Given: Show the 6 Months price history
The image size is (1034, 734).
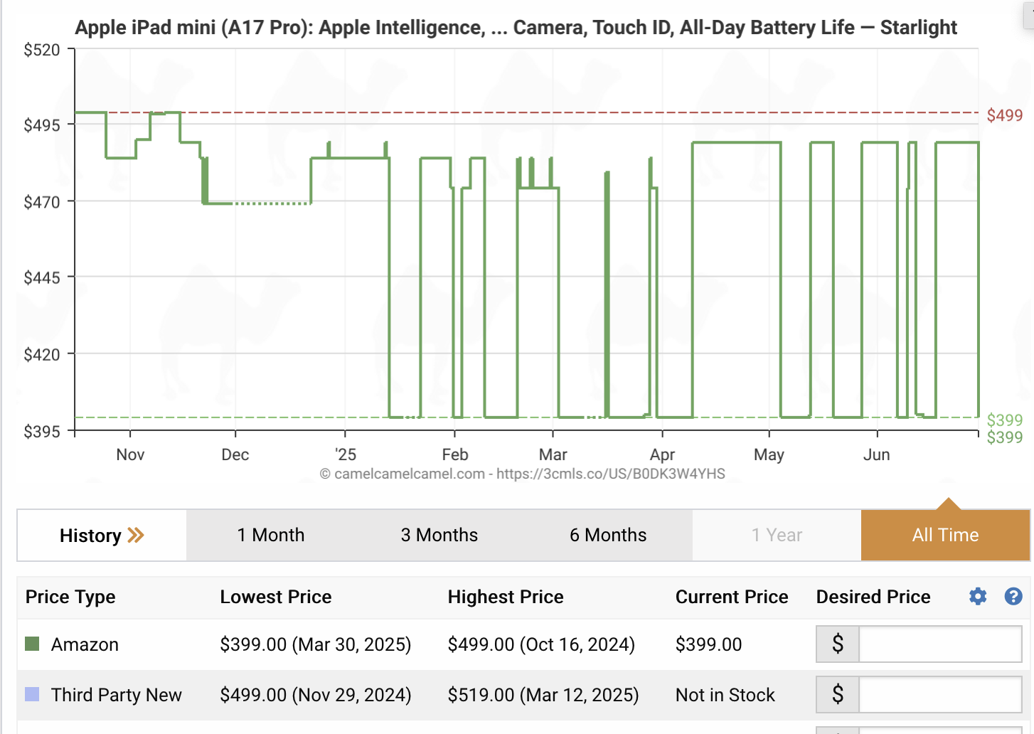Looking at the screenshot, I should point(608,536).
